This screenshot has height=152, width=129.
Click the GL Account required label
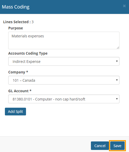click(x=20, y=91)
